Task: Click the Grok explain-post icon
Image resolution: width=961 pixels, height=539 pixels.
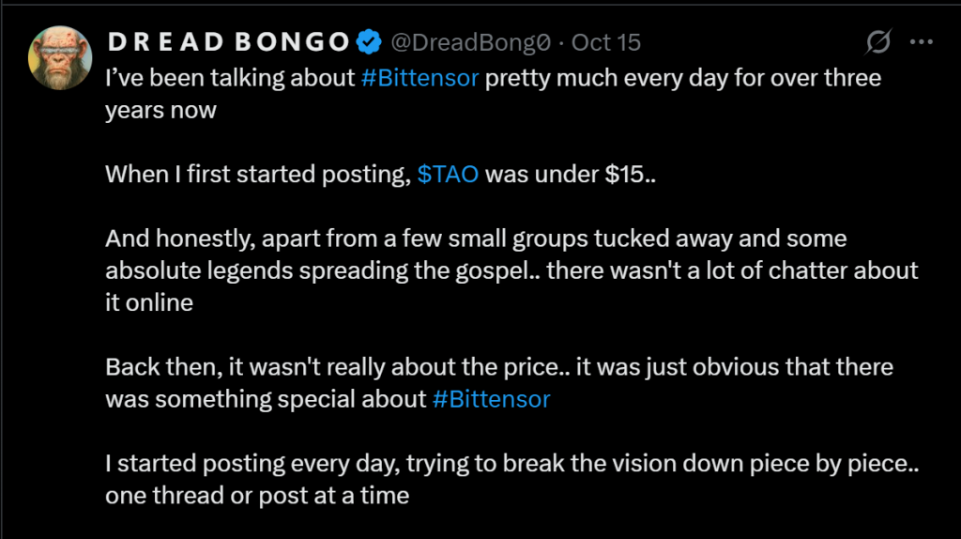Action: pos(878,43)
